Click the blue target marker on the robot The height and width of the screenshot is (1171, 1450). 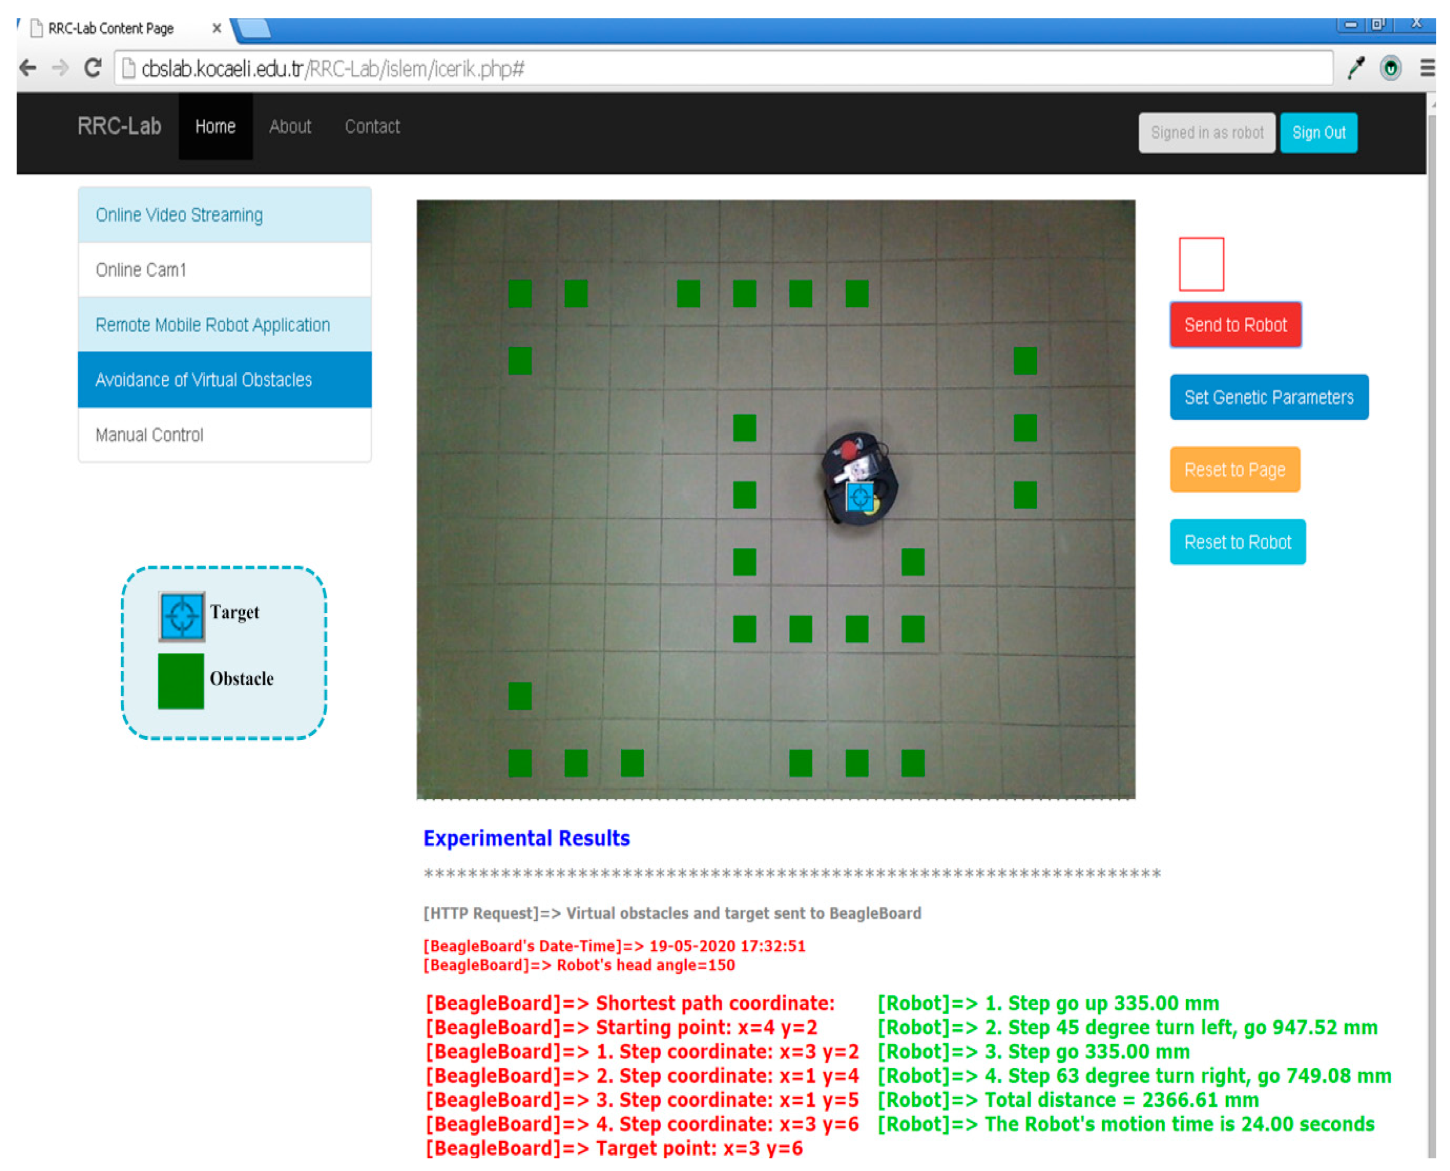point(859,497)
